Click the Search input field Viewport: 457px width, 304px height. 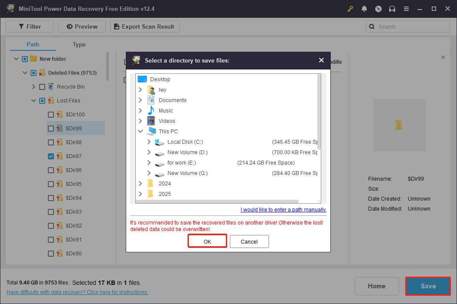(408, 26)
